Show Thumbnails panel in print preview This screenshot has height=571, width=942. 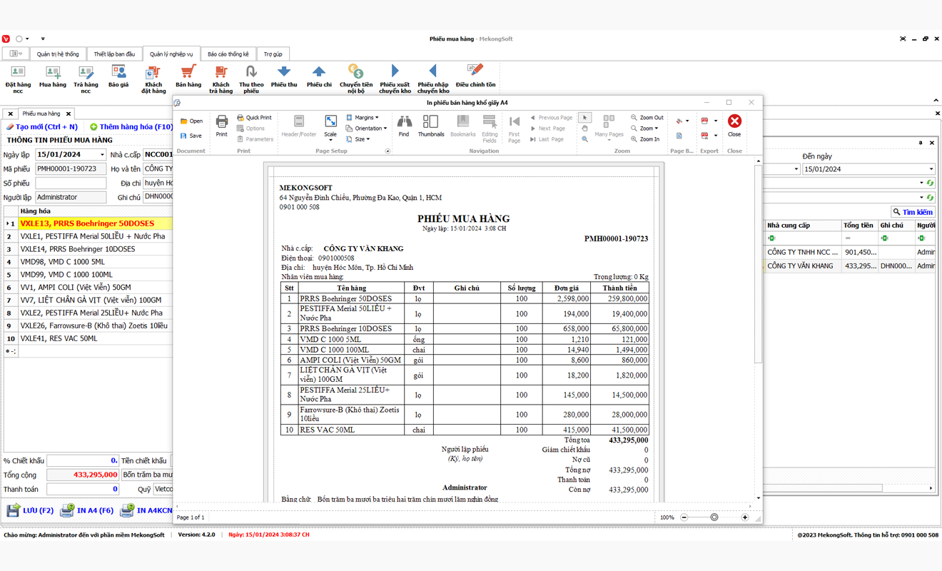431,126
